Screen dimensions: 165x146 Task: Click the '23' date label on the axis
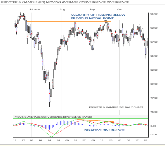pyautogui.click(x=111, y=140)
